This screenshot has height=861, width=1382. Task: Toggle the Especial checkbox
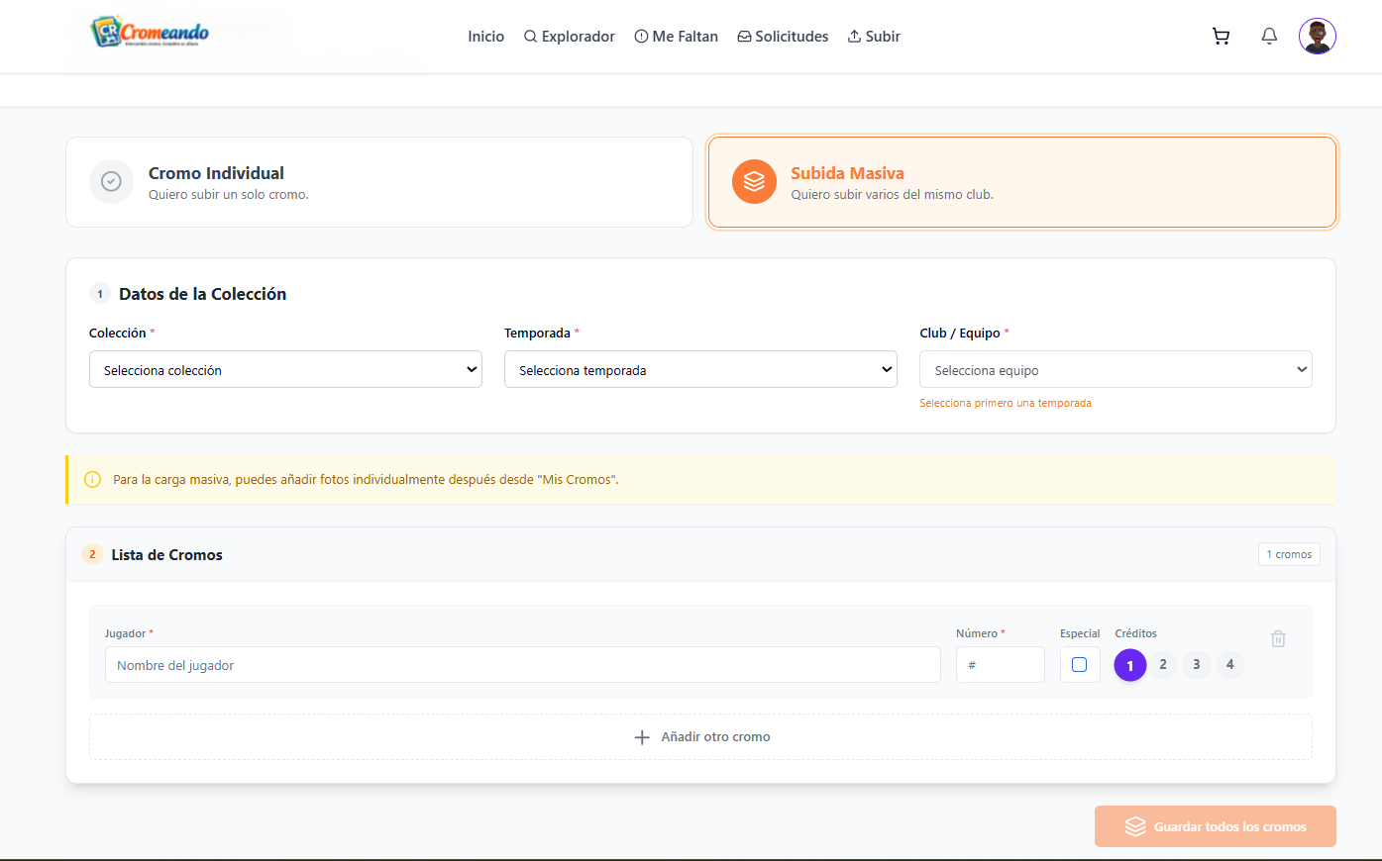[1079, 665]
